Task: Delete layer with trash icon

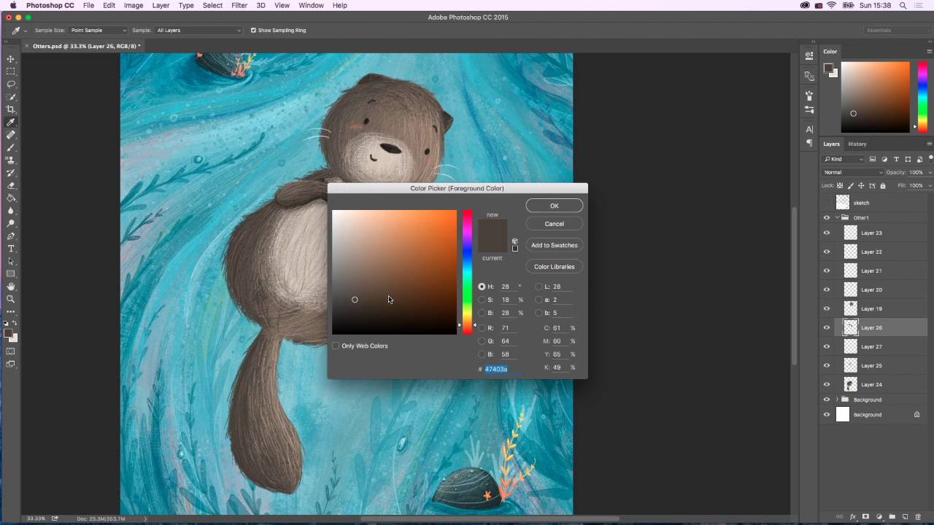Action: pos(918,517)
